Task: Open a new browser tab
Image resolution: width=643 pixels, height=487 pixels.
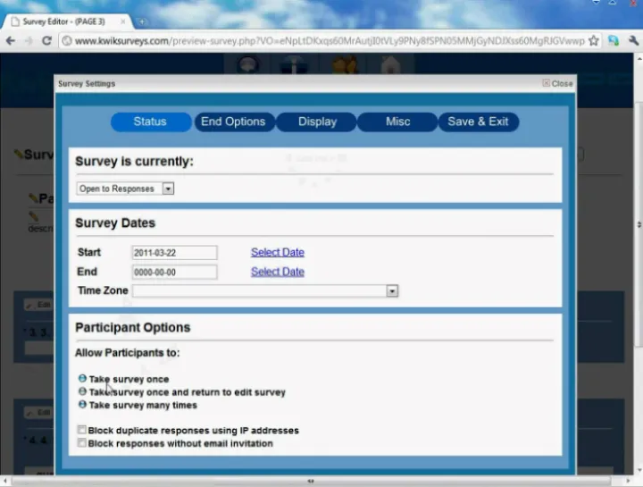Action: click(x=143, y=21)
